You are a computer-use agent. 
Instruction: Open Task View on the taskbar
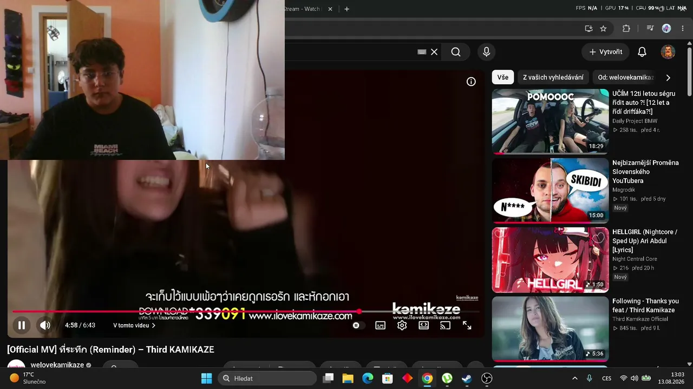tap(328, 378)
